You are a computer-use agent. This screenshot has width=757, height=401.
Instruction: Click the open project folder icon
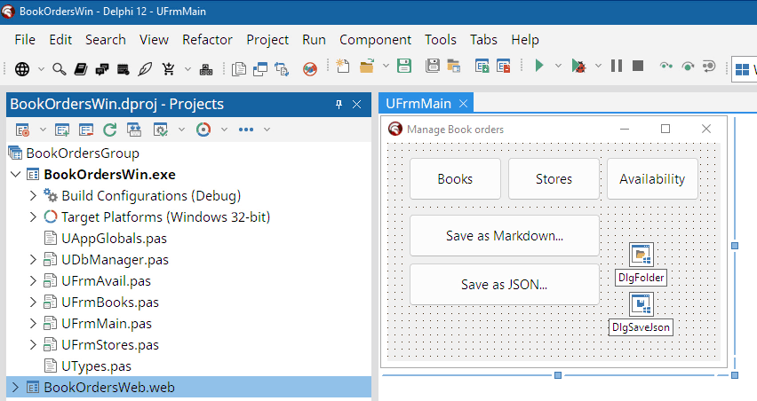pos(454,66)
